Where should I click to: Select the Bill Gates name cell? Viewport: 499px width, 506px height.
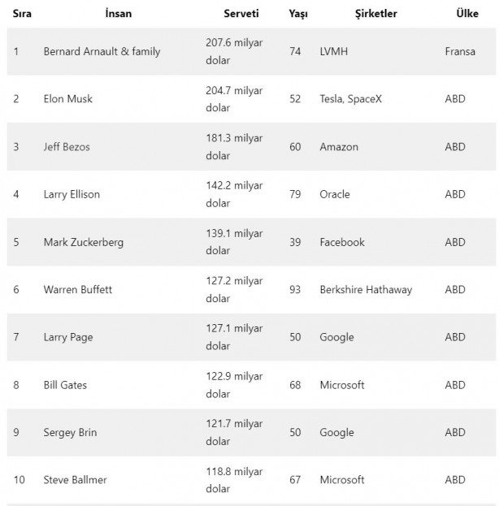(65, 385)
